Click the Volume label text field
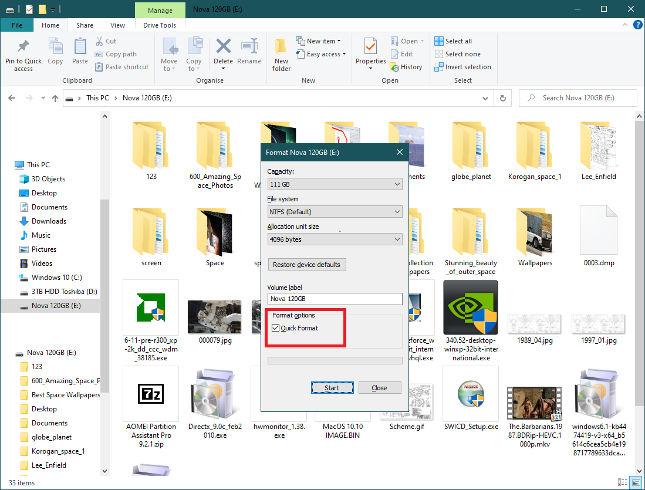Image resolution: width=645 pixels, height=490 pixels. coord(335,299)
